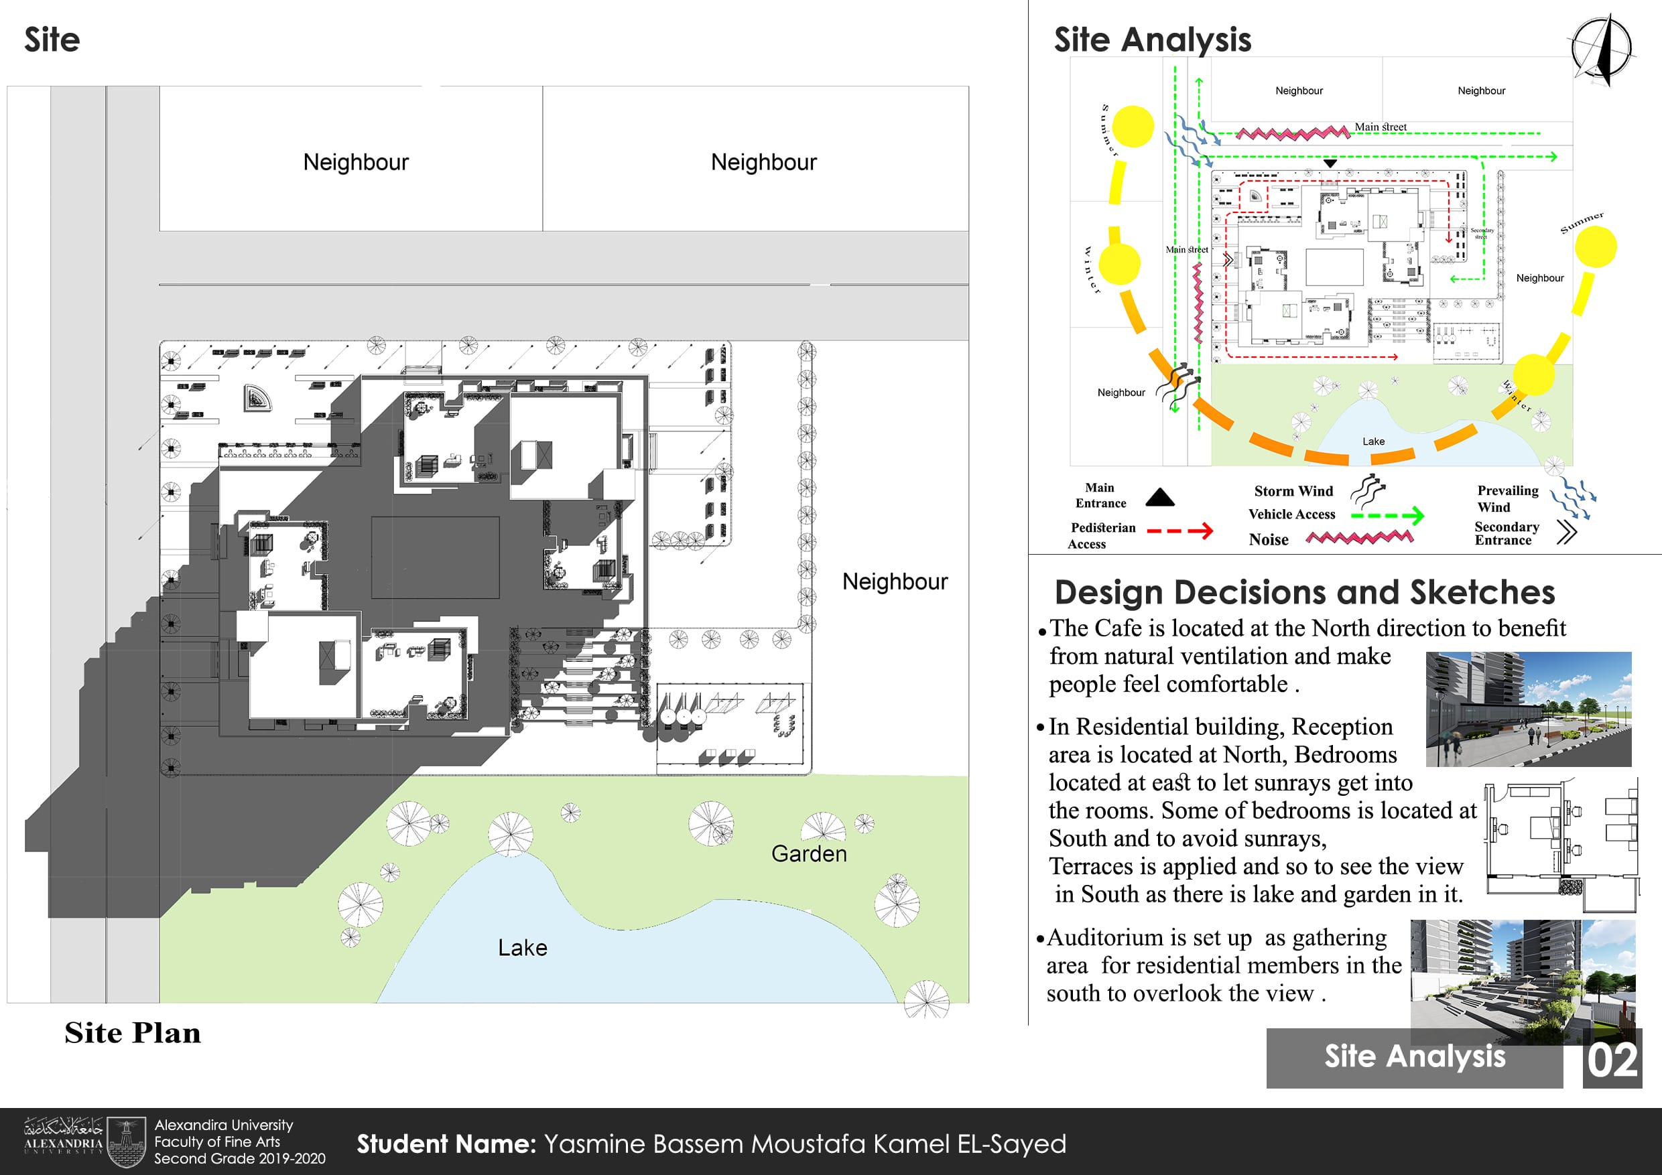Click the bedroom floor plan sketch thumbnail
Screen dimensions: 1662x1175
tap(1561, 846)
